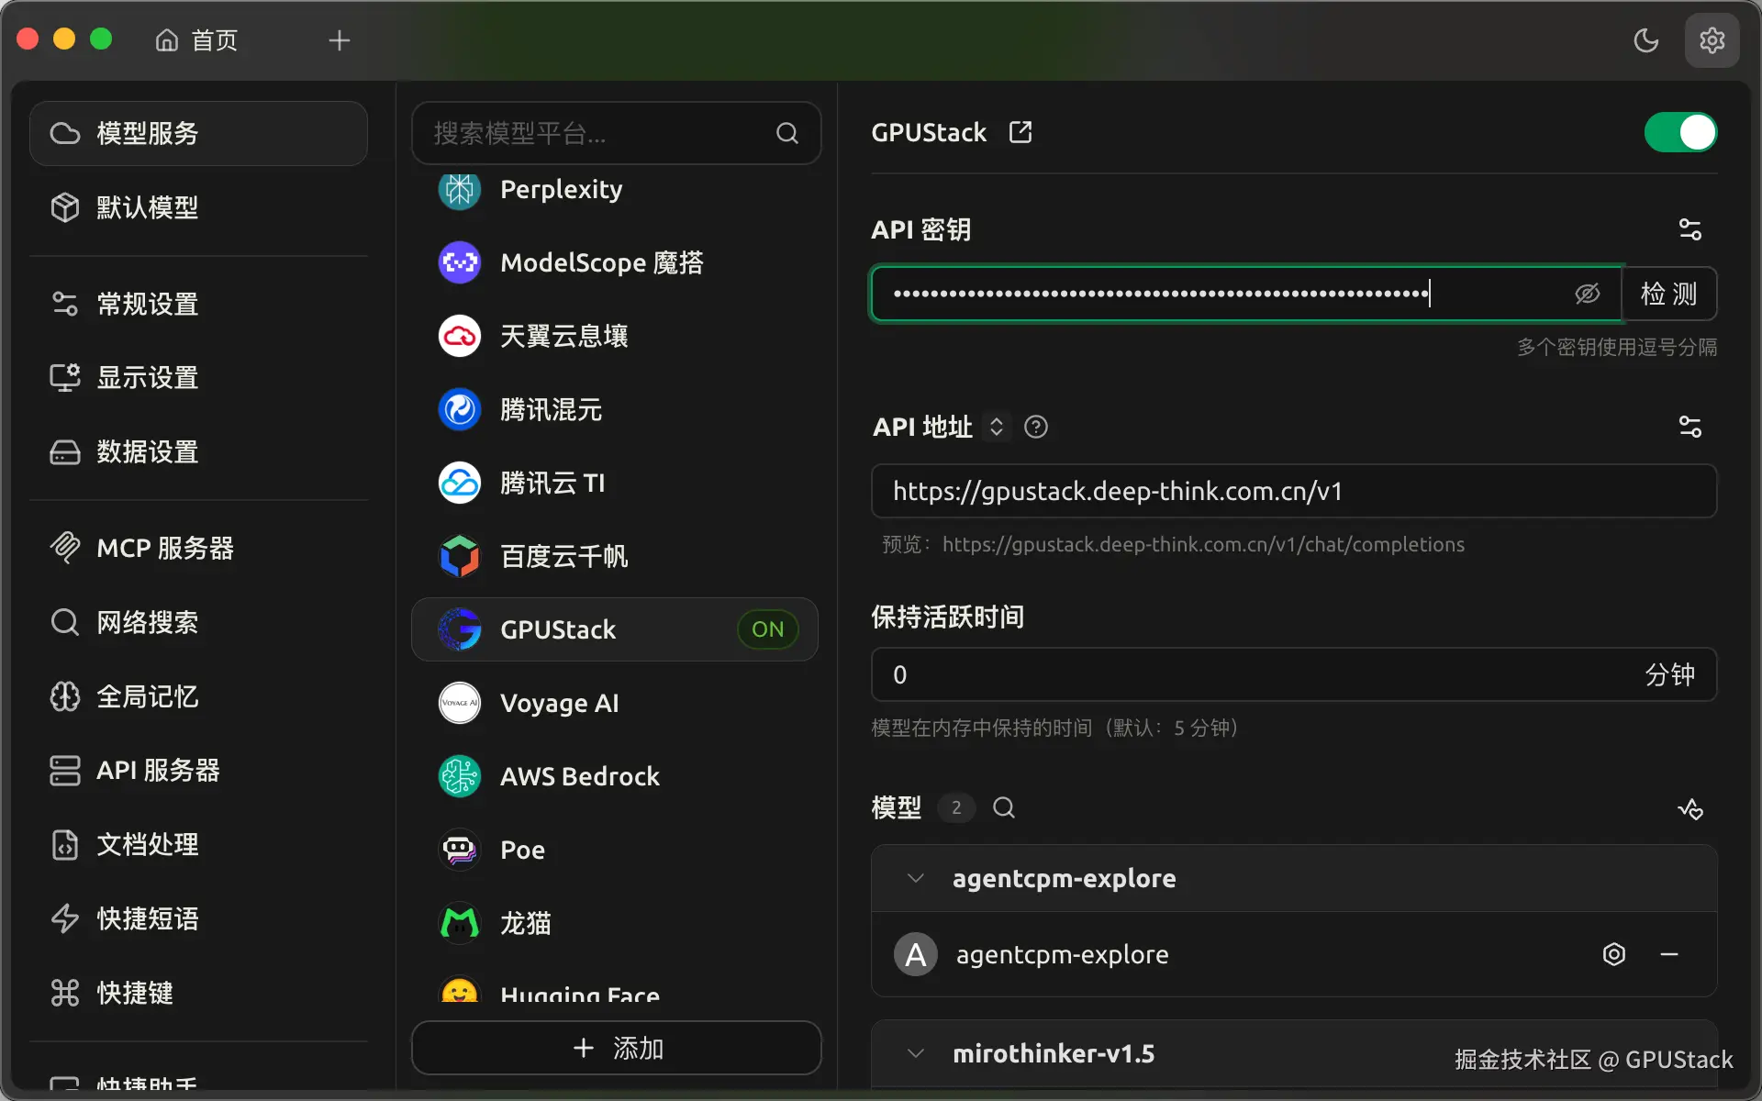Screen dimensions: 1762x1101
Task: Open GPUStack external website link icon
Action: [x=1020, y=132]
